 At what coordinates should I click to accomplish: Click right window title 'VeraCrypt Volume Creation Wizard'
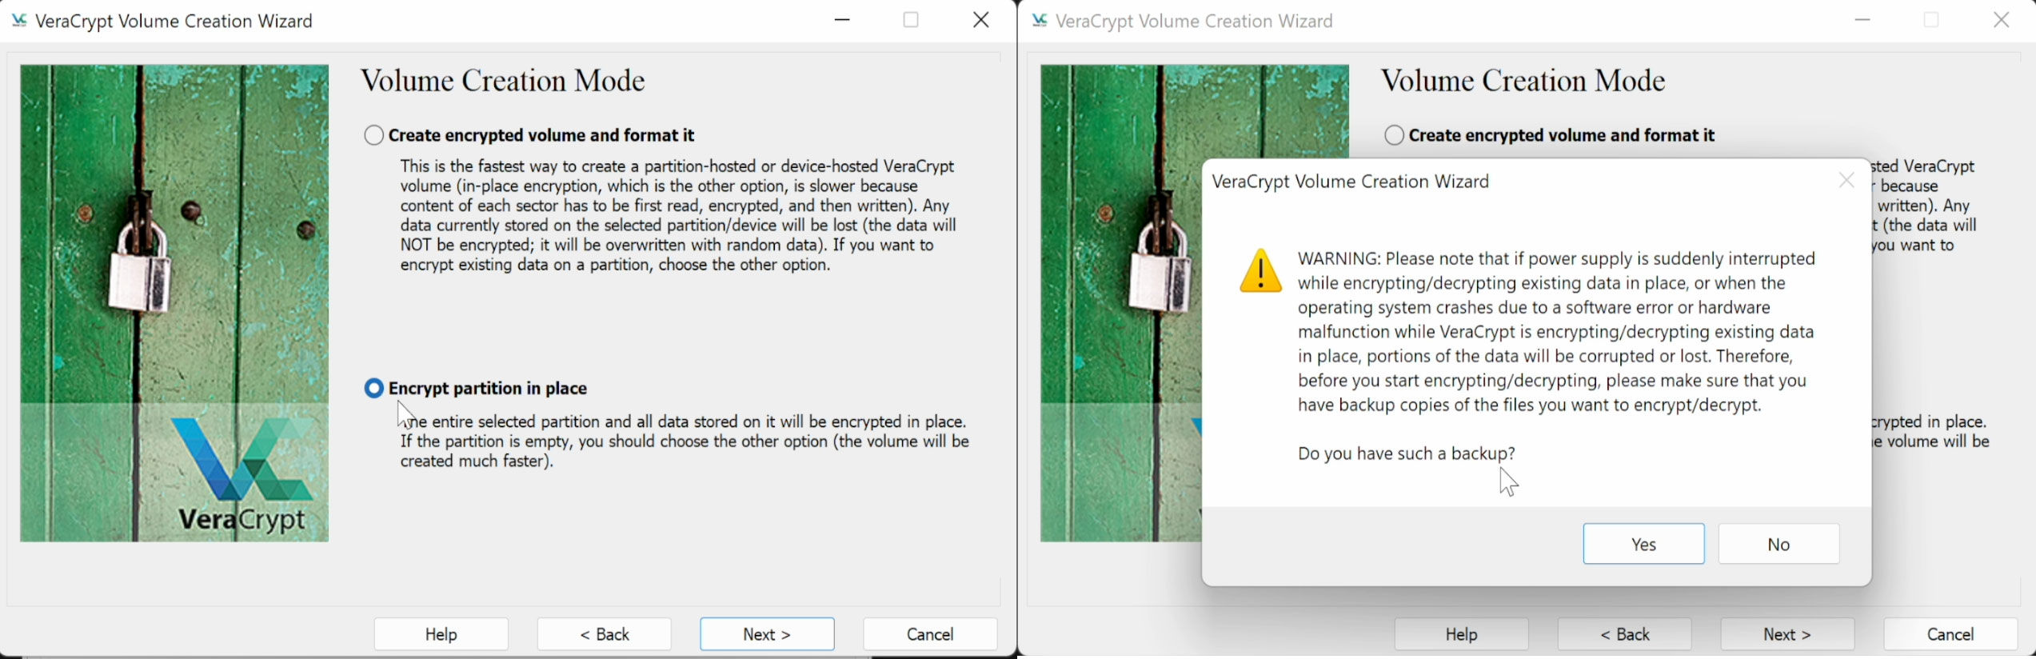pos(1195,21)
